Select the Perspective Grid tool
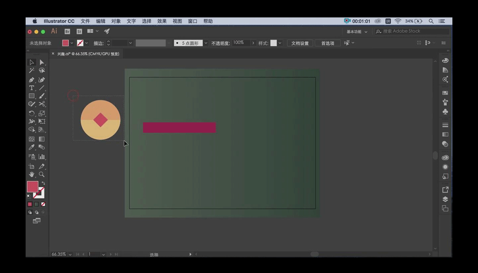Screen dimensions: 478x273 click(42, 129)
